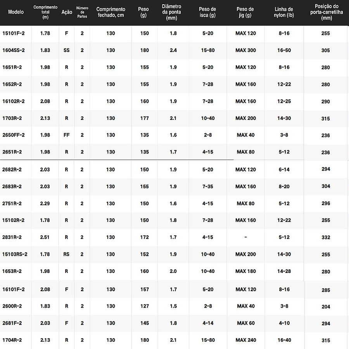Click the Modelo column header
This screenshot has width=349, height=349.
16,12
